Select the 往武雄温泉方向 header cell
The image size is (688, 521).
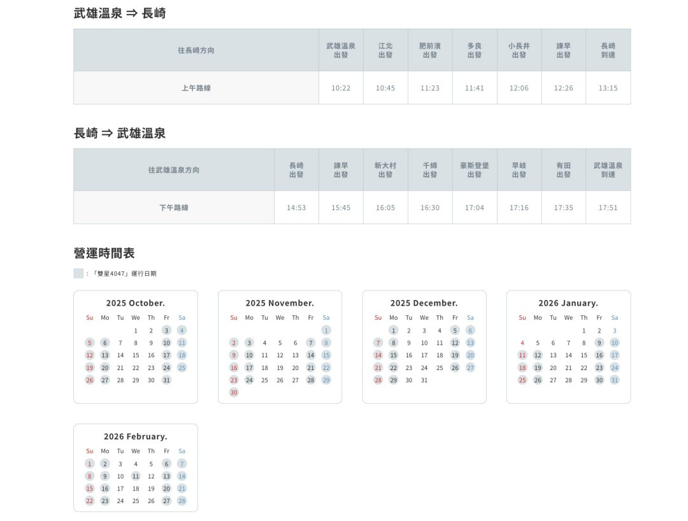[x=174, y=169]
